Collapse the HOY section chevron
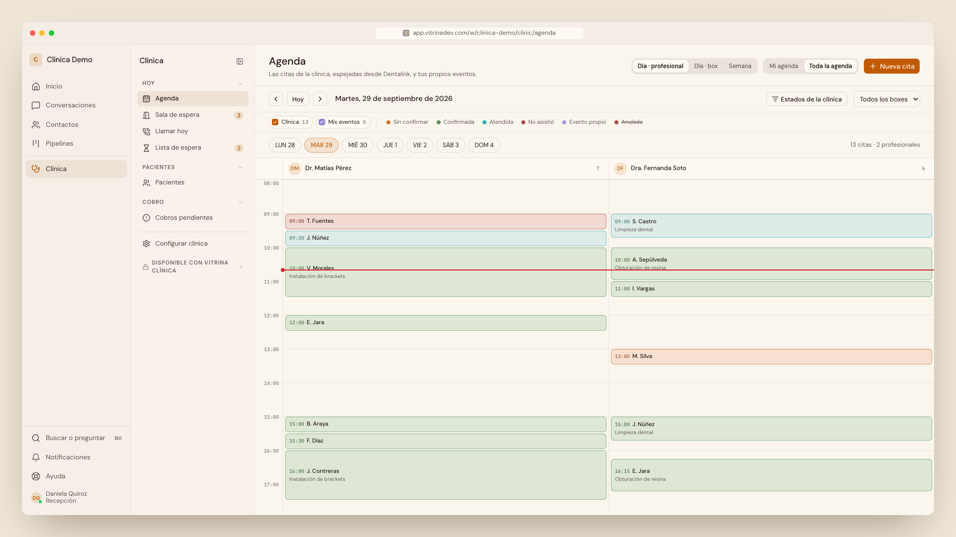956x537 pixels. coord(240,84)
